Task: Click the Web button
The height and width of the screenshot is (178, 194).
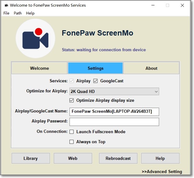Action: tap(73, 158)
